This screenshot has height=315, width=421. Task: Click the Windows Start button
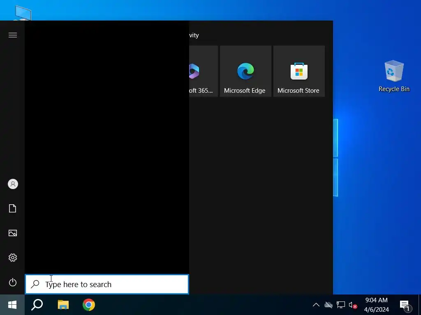12,305
